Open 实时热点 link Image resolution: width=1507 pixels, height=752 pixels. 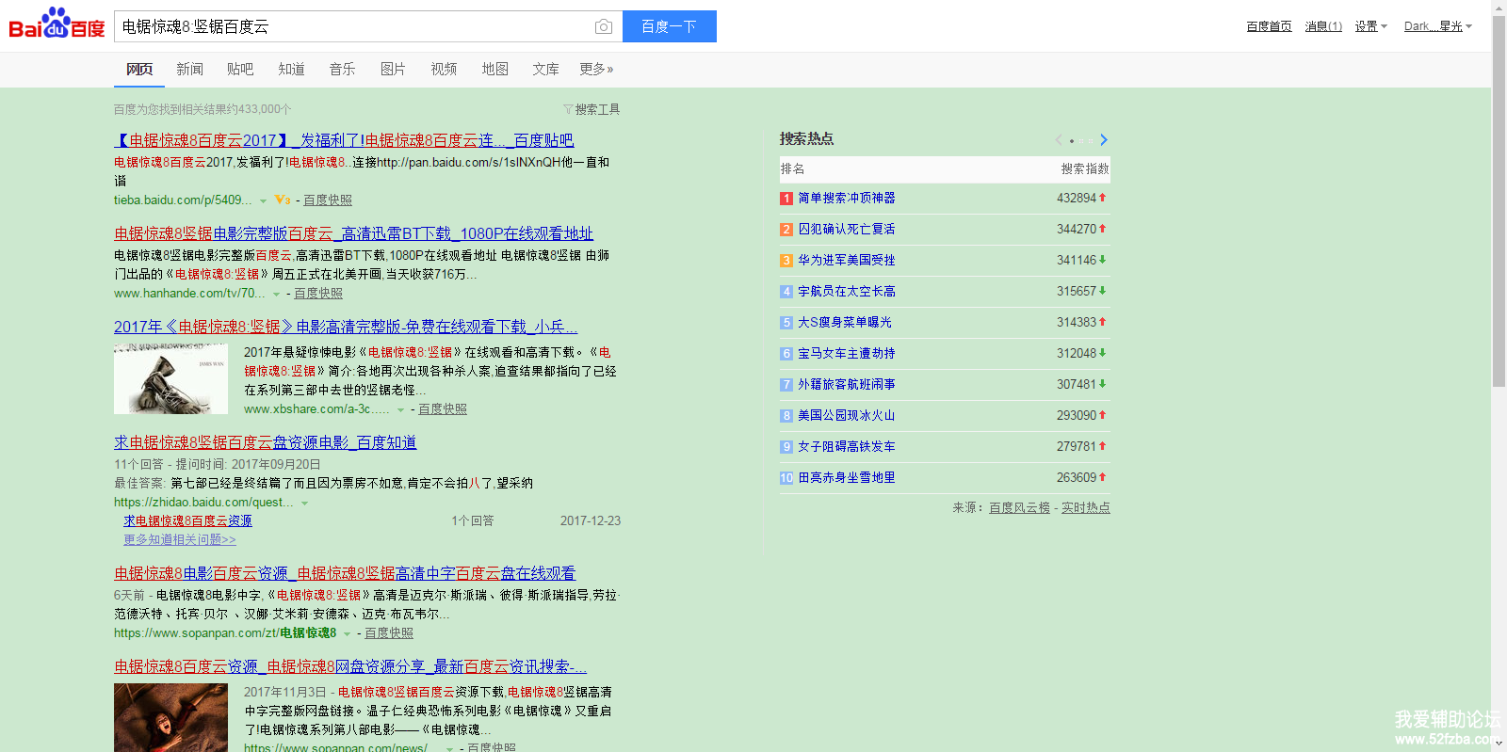point(1086,507)
